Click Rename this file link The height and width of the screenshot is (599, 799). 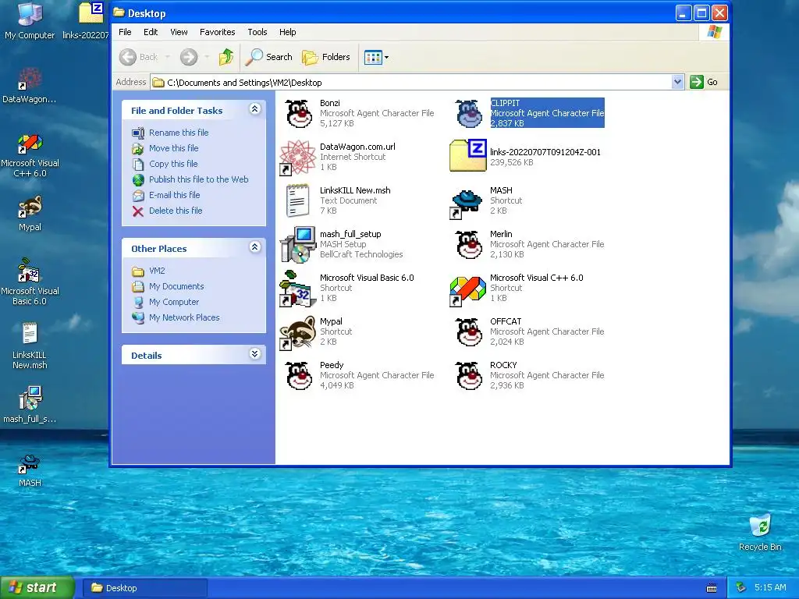tap(179, 133)
